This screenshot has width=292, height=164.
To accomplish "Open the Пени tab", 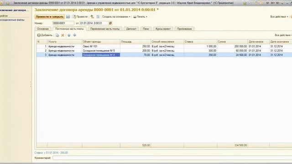I will point(146,29).
